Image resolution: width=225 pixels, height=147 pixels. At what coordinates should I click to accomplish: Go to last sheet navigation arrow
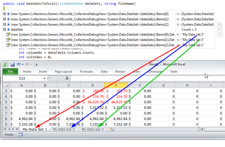(x=17, y=129)
